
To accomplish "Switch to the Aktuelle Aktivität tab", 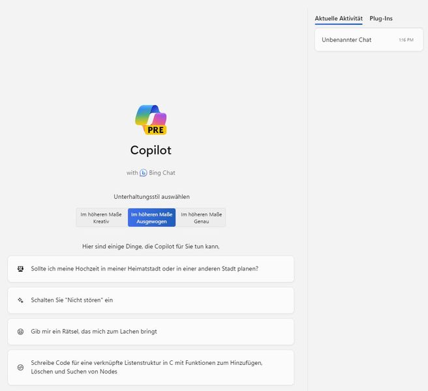I will [x=339, y=18].
